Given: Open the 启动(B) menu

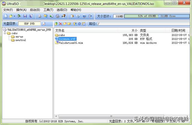Looking at the screenshot, I should click(x=35, y=10).
